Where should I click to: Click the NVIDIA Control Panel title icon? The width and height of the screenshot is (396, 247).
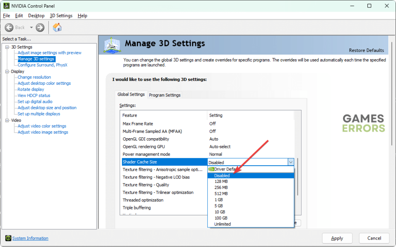(6, 6)
